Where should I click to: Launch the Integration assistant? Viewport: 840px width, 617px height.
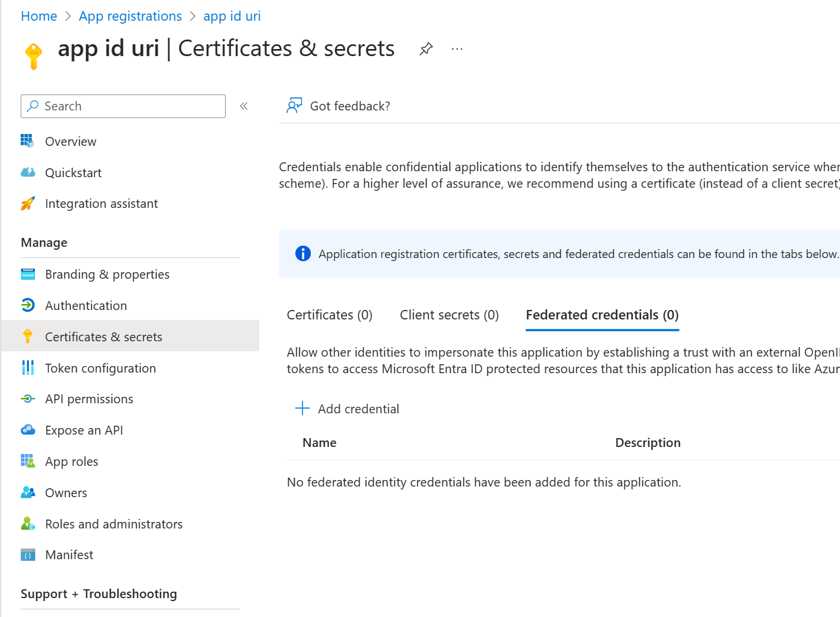(x=101, y=203)
